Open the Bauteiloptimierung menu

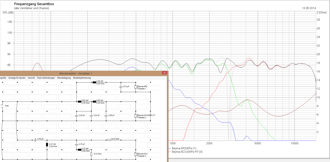(82, 78)
